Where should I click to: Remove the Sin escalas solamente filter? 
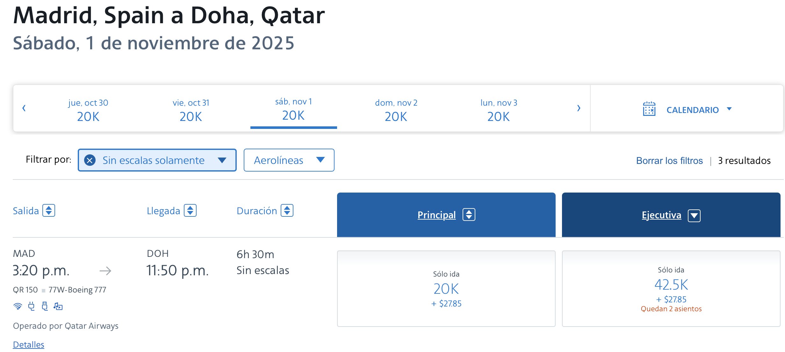pyautogui.click(x=90, y=160)
